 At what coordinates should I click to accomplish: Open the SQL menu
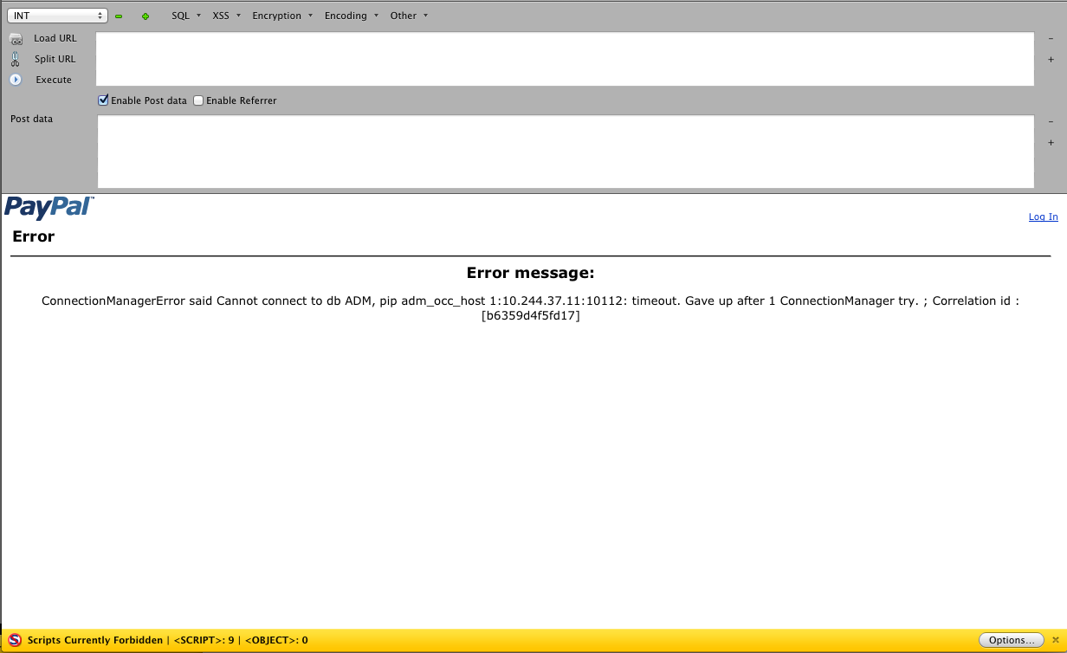tap(185, 16)
